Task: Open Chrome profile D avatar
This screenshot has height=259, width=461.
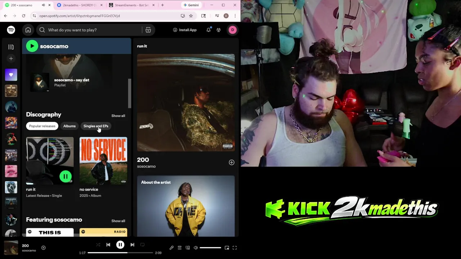Action: pos(226,16)
